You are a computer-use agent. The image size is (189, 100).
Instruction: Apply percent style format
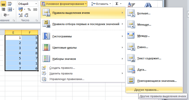[x=29, y=9]
